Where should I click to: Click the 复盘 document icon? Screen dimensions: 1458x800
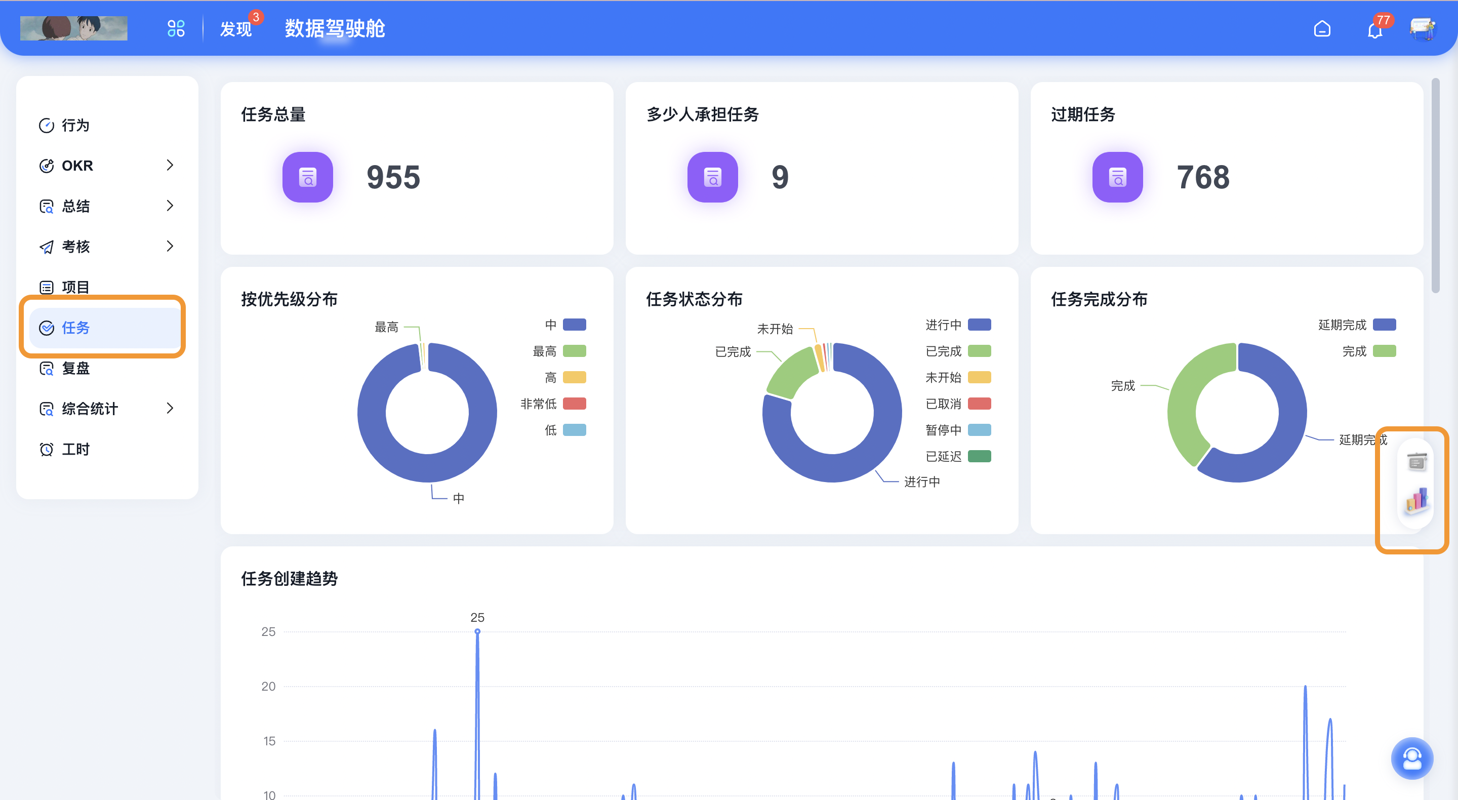[47, 368]
